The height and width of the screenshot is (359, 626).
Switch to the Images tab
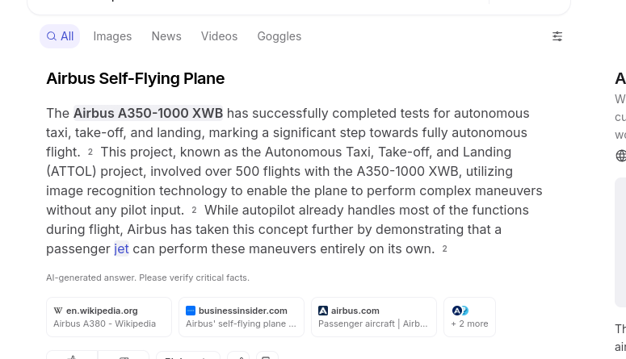(x=112, y=36)
